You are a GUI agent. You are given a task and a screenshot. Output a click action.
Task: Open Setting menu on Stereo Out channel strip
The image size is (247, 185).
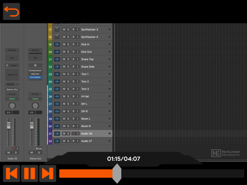(x=35, y=50)
